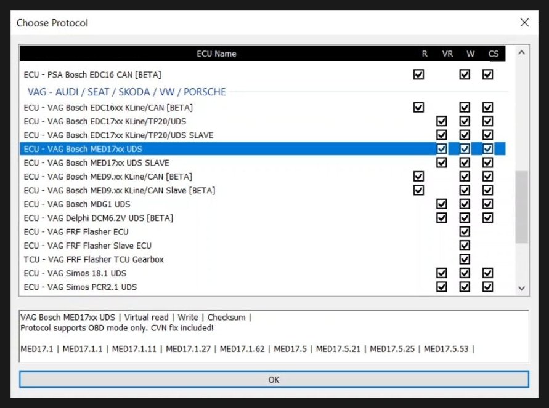Click the protocol description text box

(274, 337)
